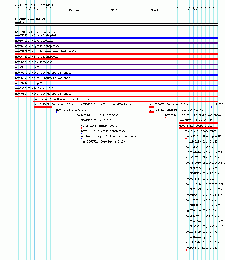Click nsv4086774 (gnomADStructuralVariants) label
225x260 pixels.
(x=193, y=115)
